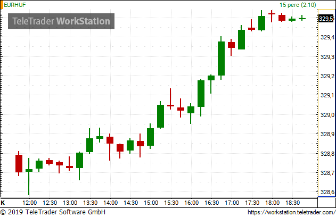Click the 18:30 time axis label

293,203
